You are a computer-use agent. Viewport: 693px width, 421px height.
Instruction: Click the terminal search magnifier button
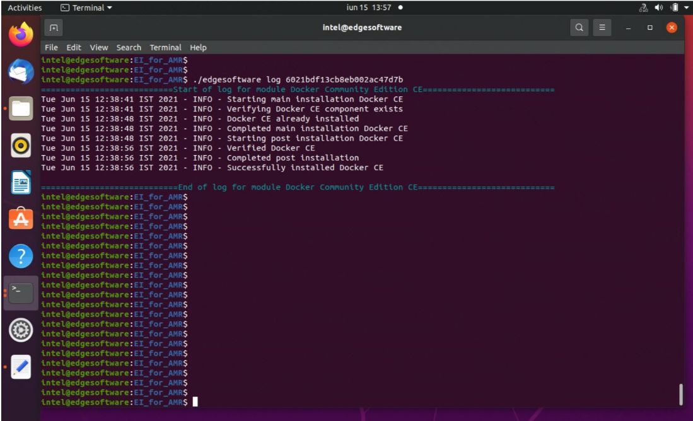tap(579, 27)
